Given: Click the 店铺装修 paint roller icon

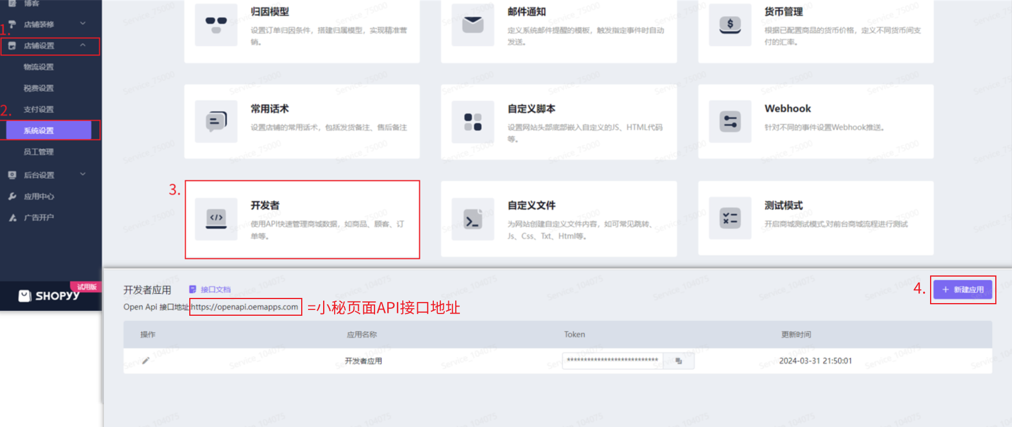Looking at the screenshot, I should coord(12,24).
